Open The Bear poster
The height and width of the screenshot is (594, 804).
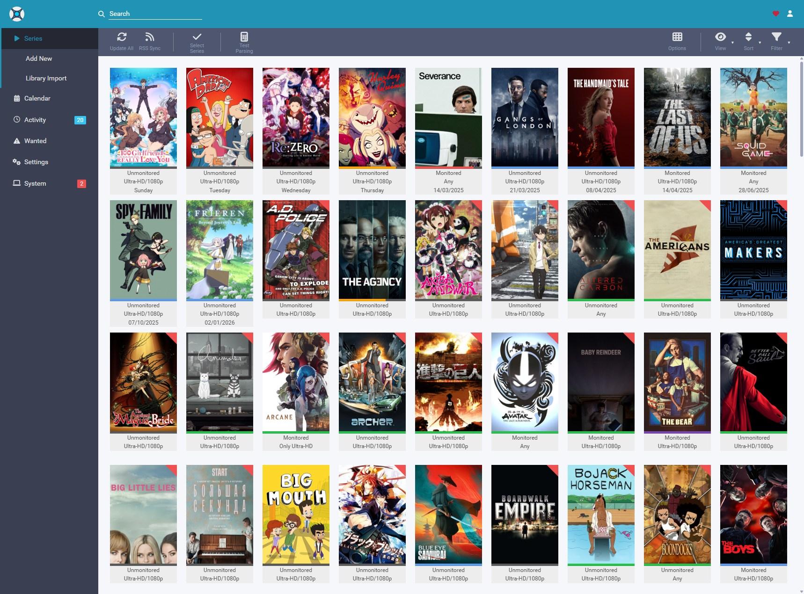677,382
